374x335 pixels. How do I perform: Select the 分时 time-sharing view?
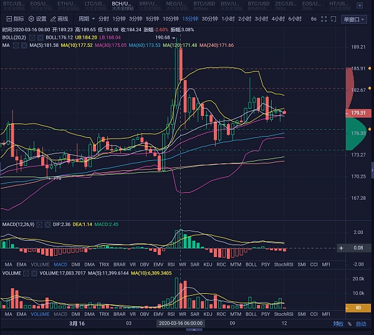coord(103,19)
